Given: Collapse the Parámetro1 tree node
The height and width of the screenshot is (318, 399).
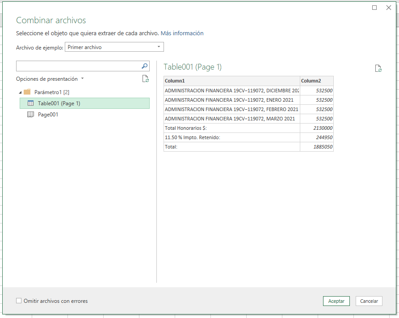Looking at the screenshot, I should pos(20,92).
